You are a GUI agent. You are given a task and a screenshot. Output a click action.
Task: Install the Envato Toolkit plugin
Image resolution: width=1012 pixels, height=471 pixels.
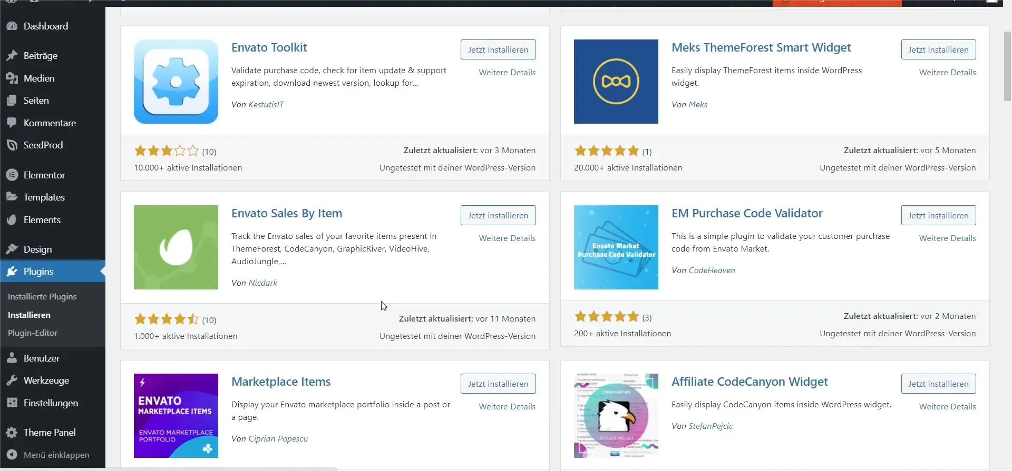point(498,50)
